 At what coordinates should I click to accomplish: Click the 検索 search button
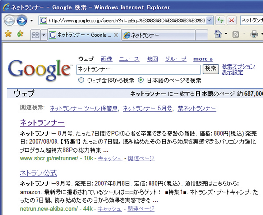pos(211,69)
